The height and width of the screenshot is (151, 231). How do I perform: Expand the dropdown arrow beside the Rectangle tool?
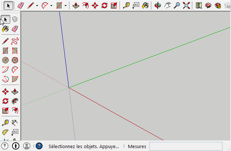[65, 6]
